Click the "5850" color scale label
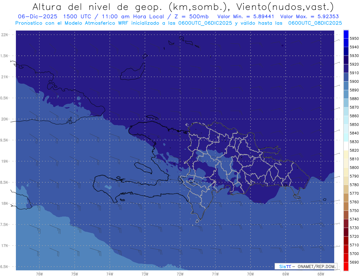 [x=354, y=124]
